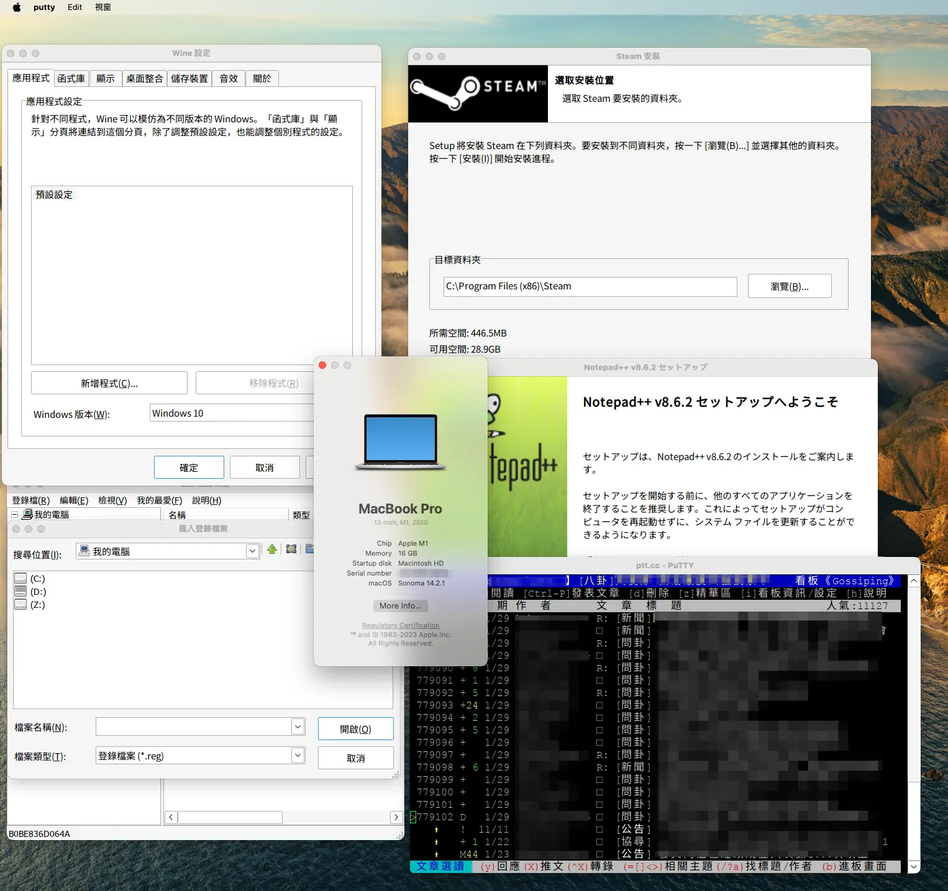Image resolution: width=948 pixels, height=891 pixels.
Task: Close the About This Mac window
Action: coord(322,365)
